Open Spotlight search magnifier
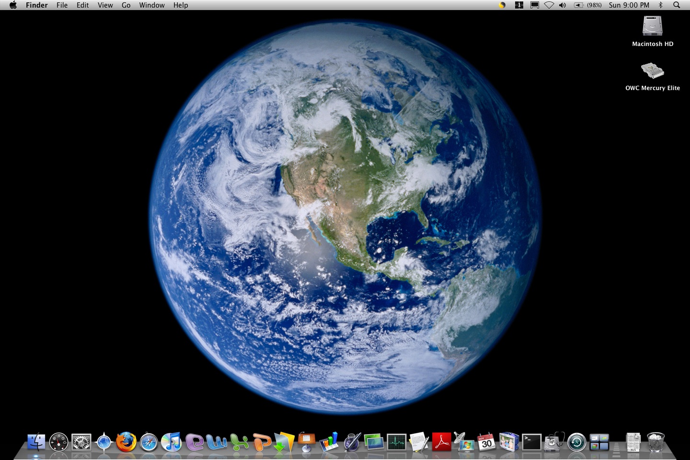 tap(677, 5)
